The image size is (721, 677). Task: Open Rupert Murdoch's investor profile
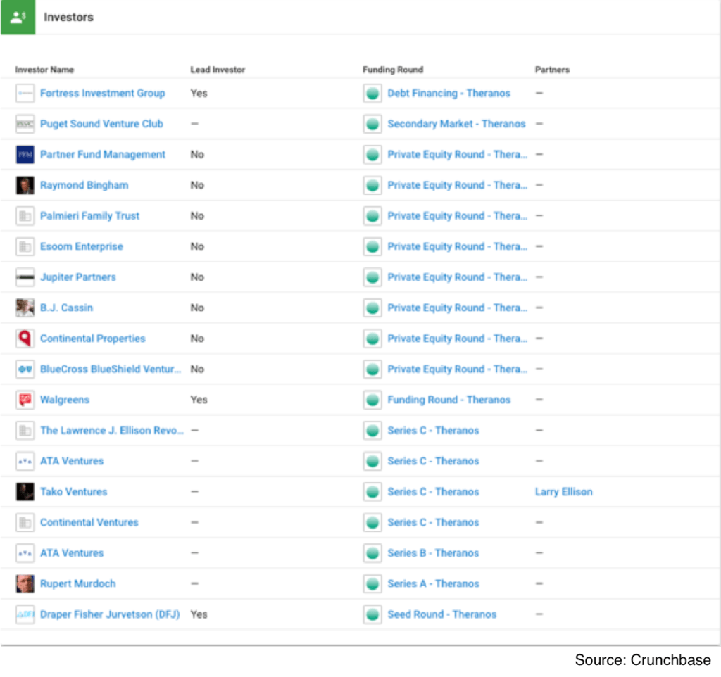[77, 583]
